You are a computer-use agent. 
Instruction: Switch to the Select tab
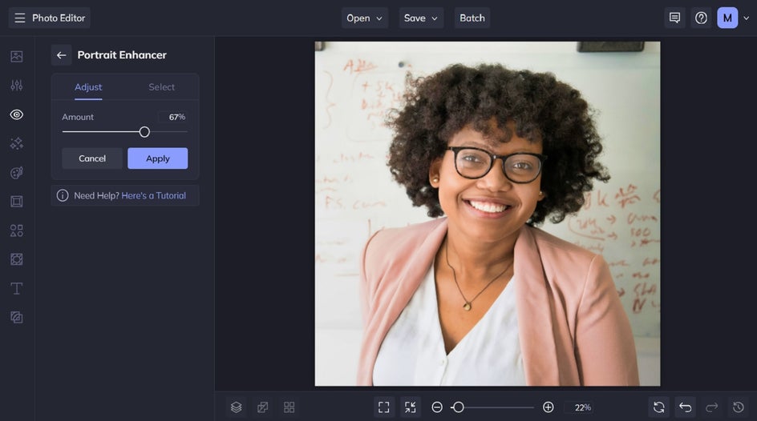[x=162, y=87]
